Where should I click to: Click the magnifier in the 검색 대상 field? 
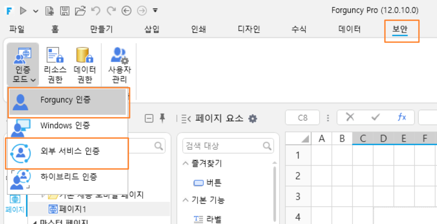pos(267,146)
